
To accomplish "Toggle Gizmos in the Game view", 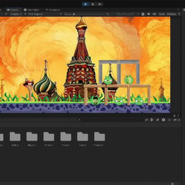I will click(x=171, y=14).
